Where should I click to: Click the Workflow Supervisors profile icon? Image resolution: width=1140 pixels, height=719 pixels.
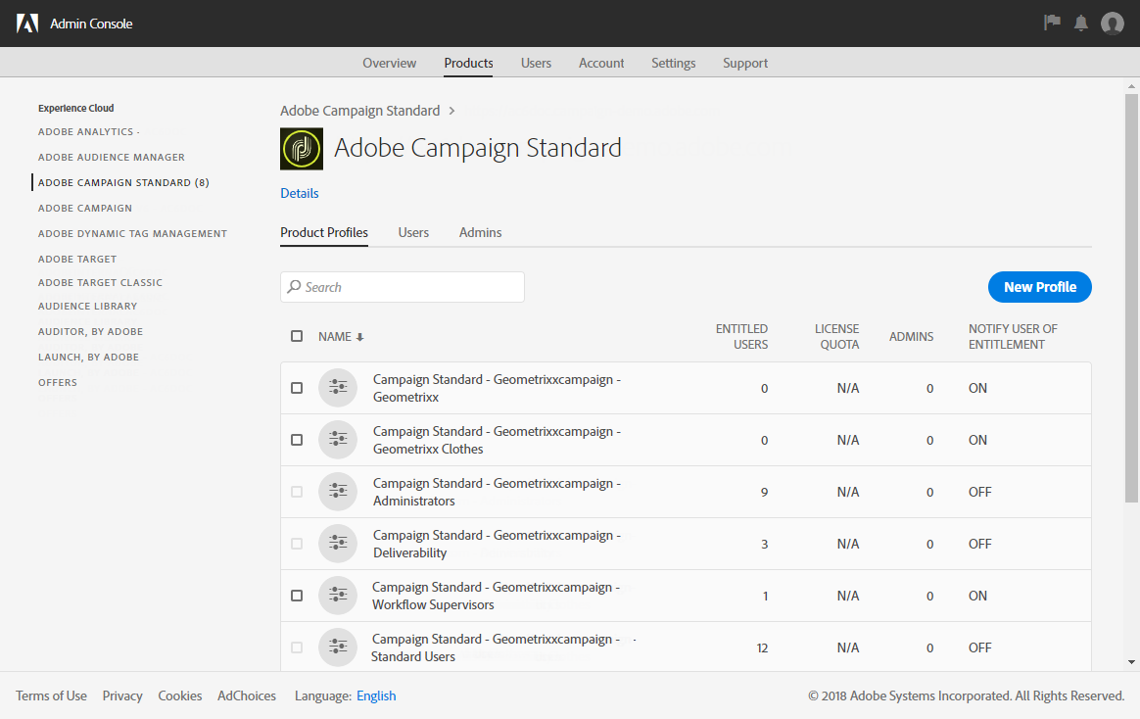tap(338, 596)
